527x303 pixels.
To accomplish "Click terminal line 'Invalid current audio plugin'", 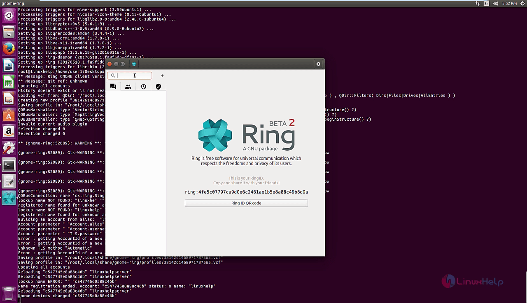I will (x=53, y=124).
